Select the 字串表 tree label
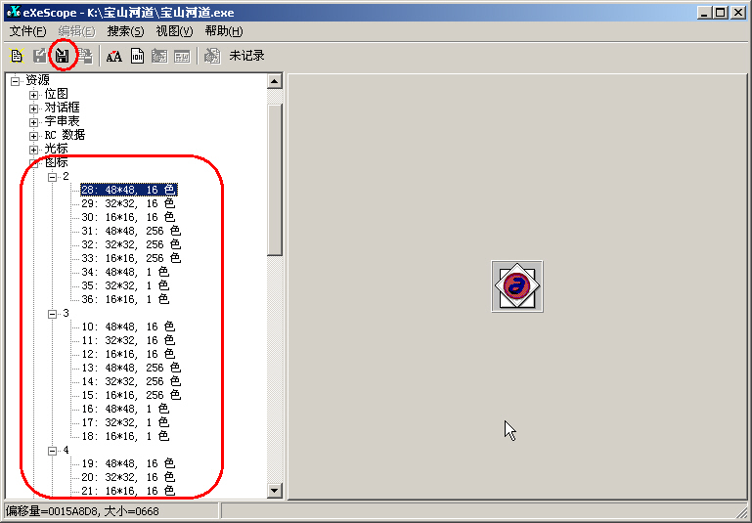Viewport: 752px width, 523px height. (62, 121)
